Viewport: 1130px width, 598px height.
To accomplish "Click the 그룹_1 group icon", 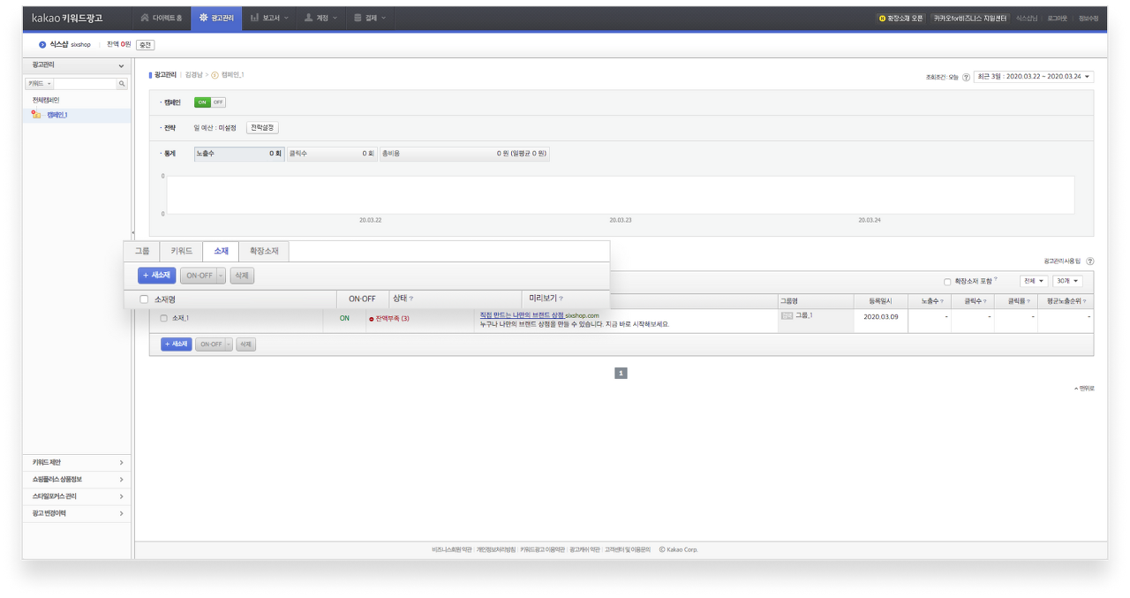I will (x=787, y=315).
